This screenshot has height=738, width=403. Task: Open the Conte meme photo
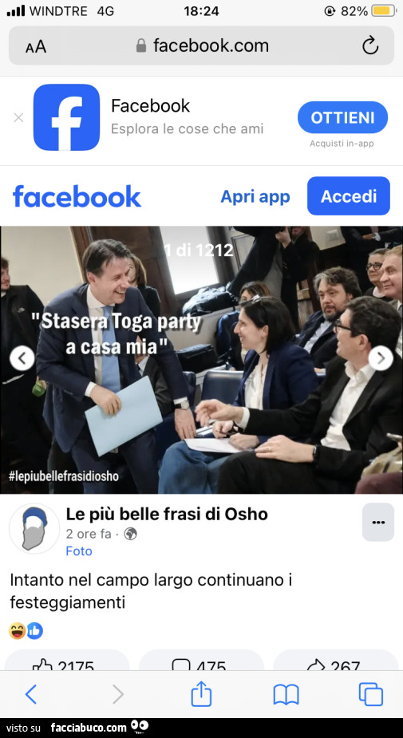(201, 360)
